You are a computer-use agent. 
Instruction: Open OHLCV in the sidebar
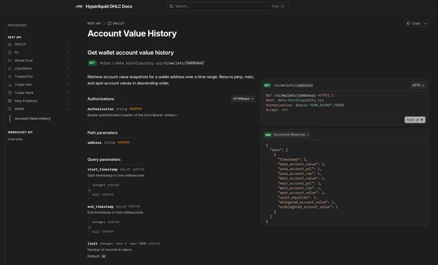(x=21, y=44)
